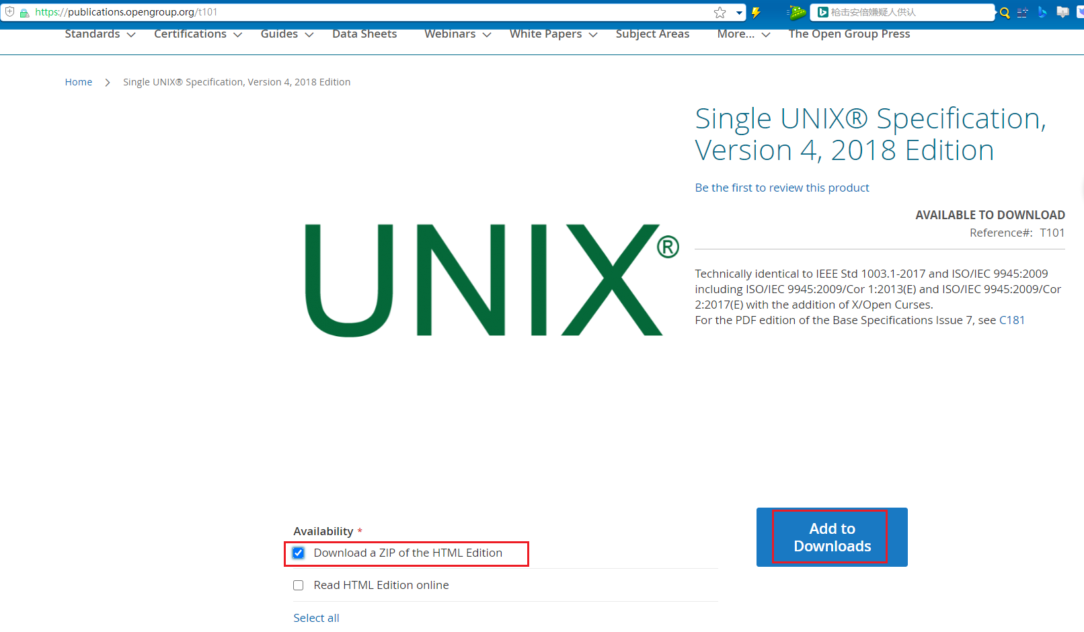Open the More... menu
This screenshot has width=1084, height=632.
coord(736,34)
